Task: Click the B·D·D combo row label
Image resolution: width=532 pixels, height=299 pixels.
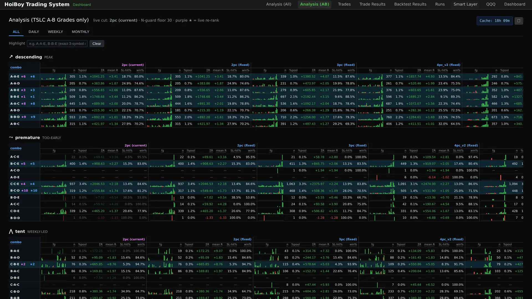Action: 15,218
